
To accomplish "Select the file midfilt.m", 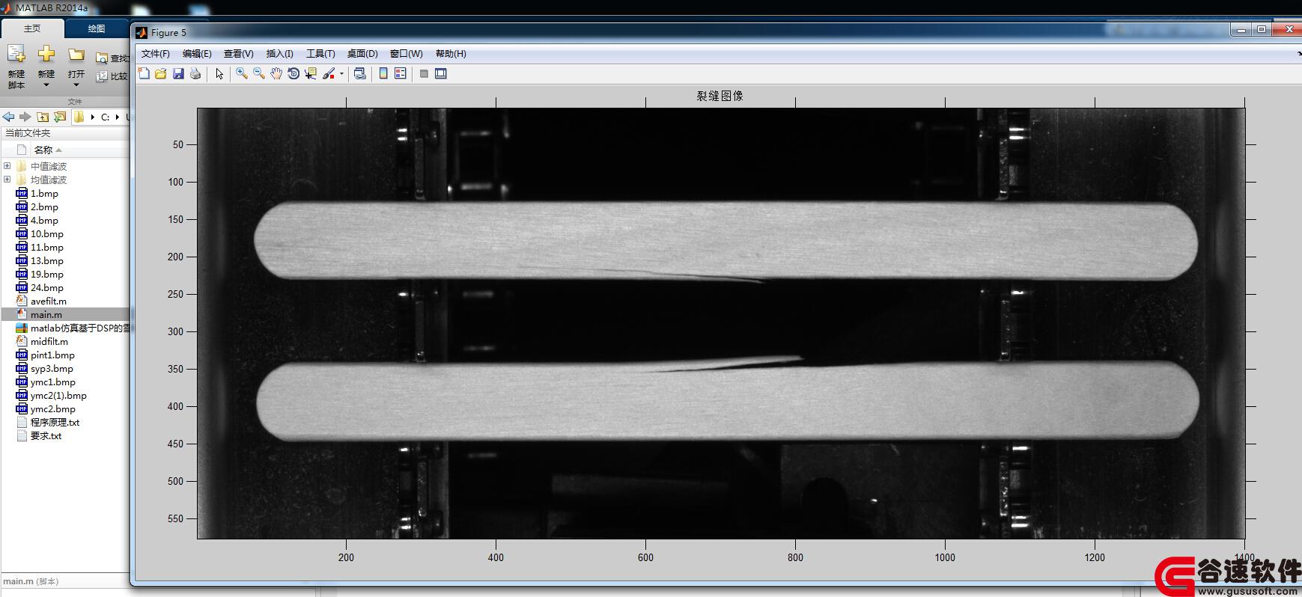I will (x=49, y=342).
